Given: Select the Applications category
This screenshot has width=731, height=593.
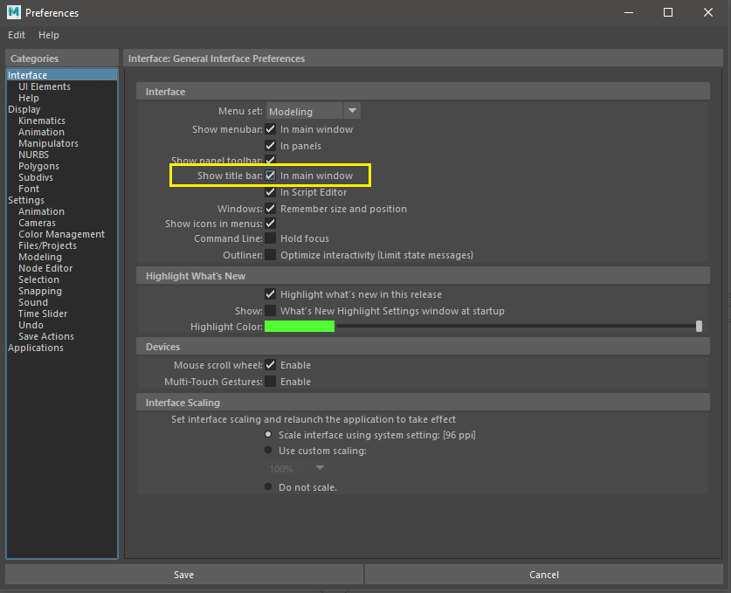Looking at the screenshot, I should pyautogui.click(x=35, y=347).
